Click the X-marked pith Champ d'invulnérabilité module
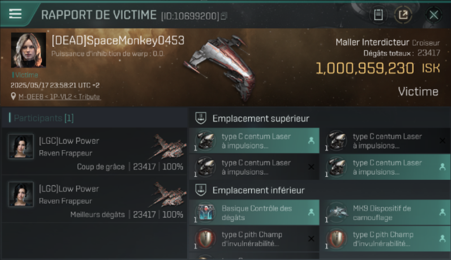Viewport: 451px width, 260px height. [254, 239]
